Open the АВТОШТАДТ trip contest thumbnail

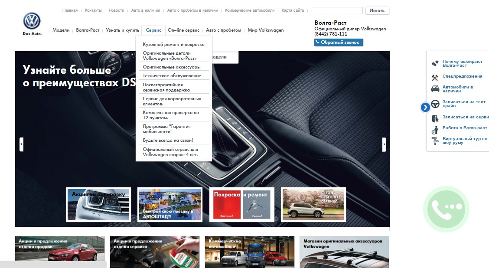coord(170,205)
